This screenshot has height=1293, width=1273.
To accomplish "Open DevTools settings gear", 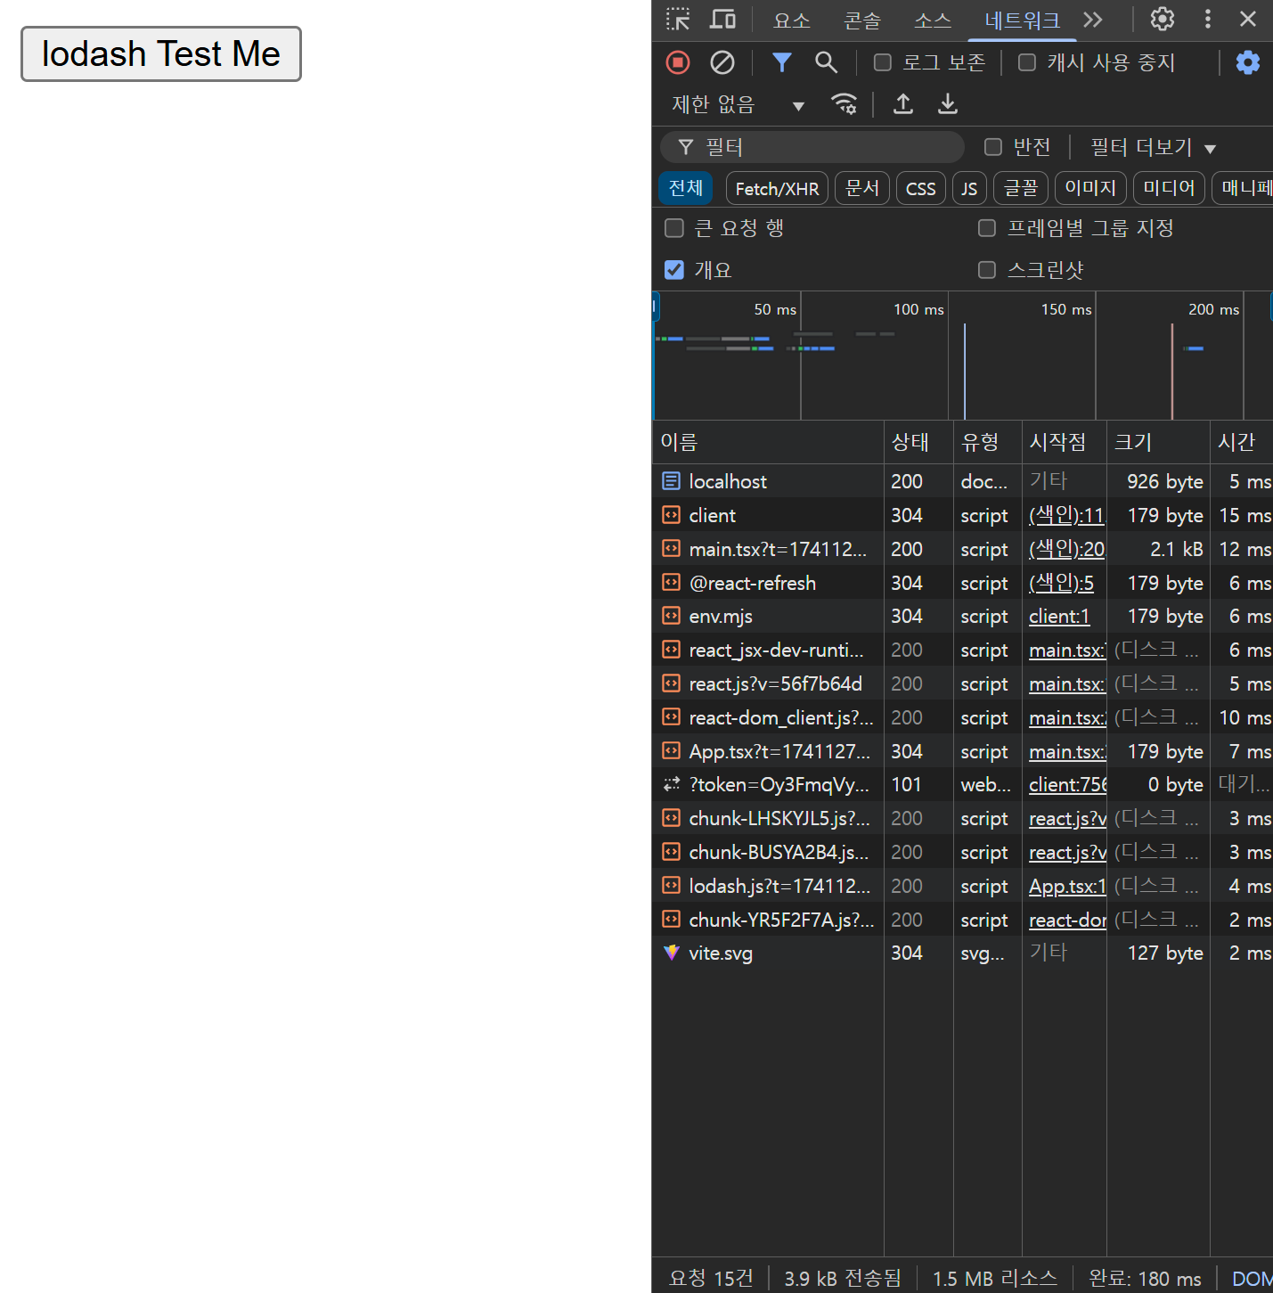I will click(1163, 19).
